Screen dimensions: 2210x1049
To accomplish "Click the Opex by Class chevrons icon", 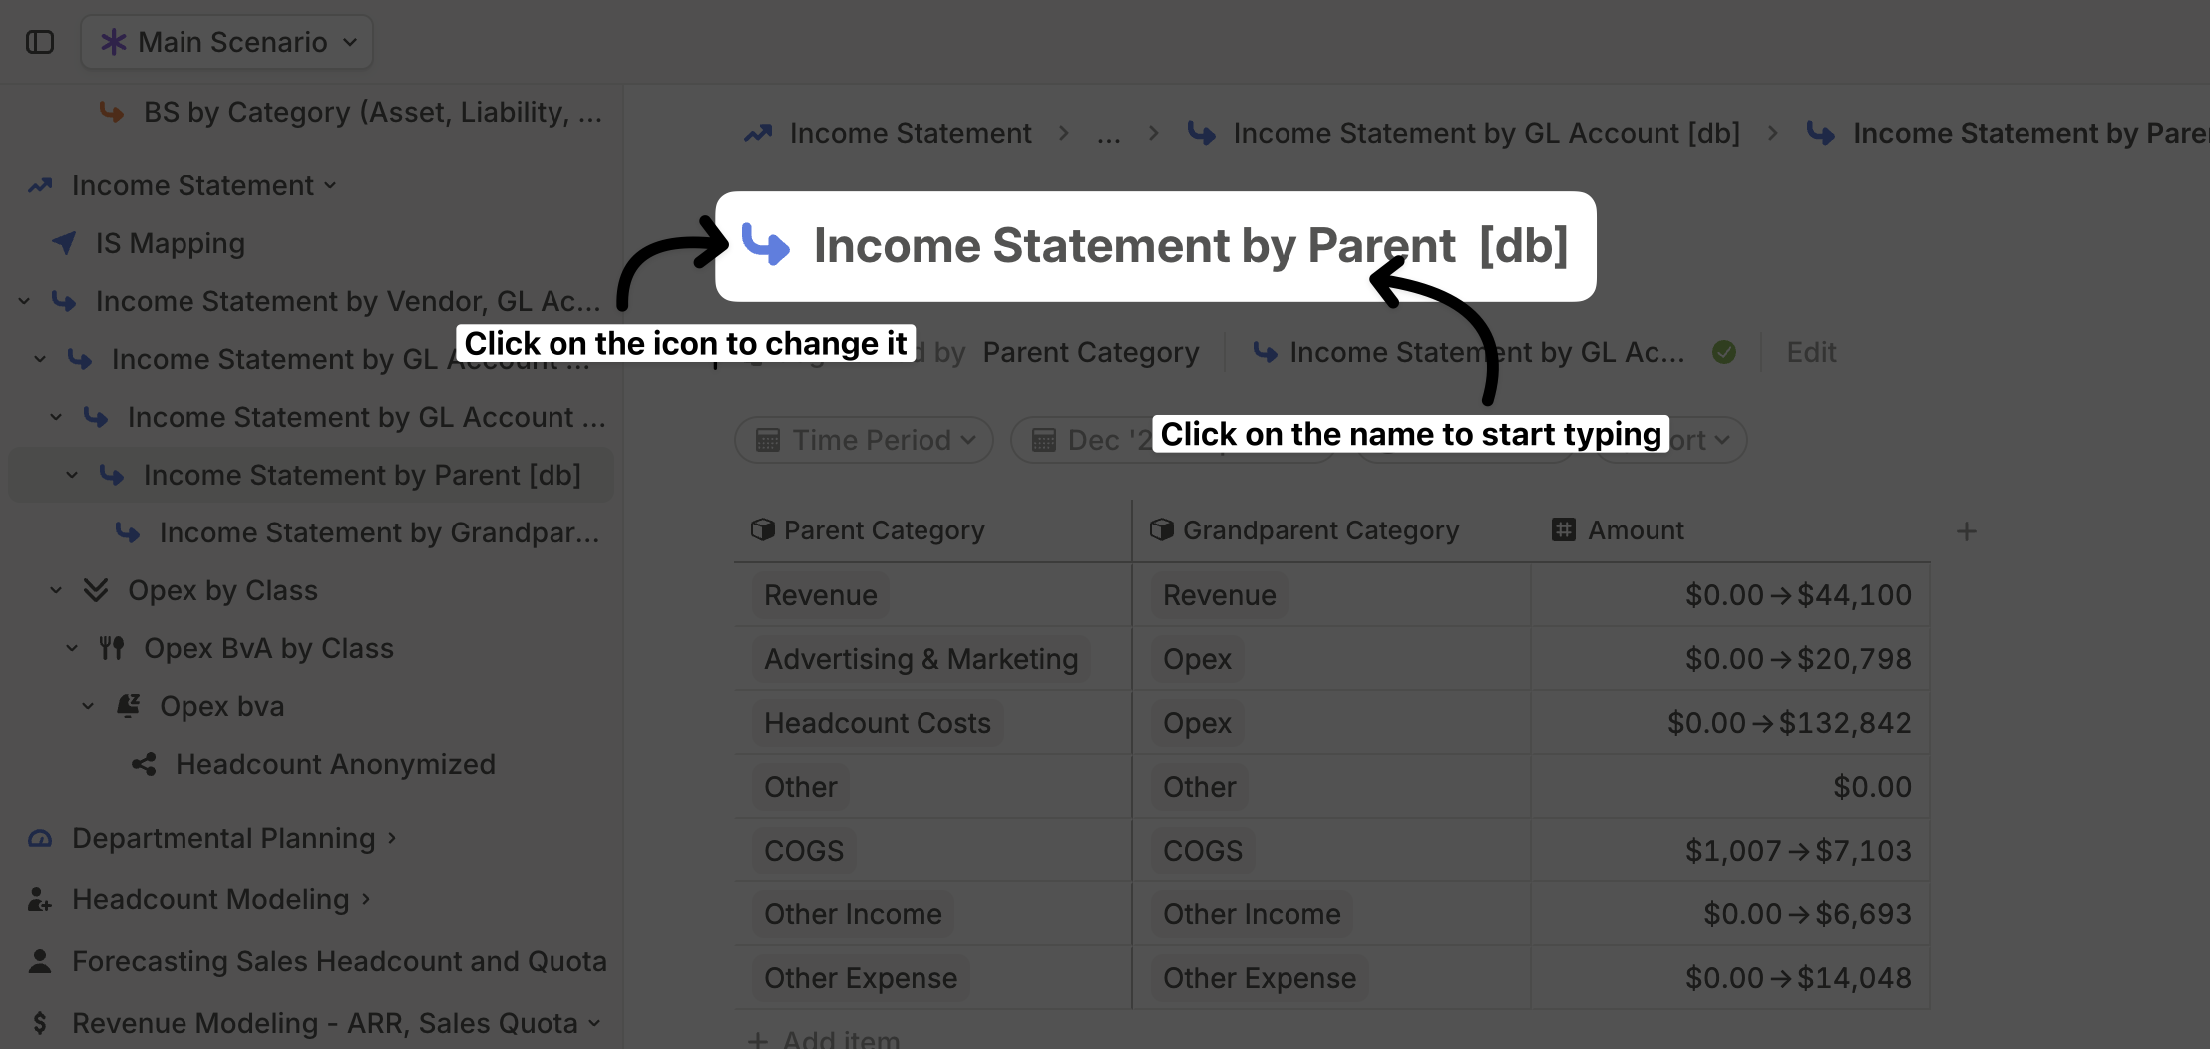I will [x=96, y=590].
